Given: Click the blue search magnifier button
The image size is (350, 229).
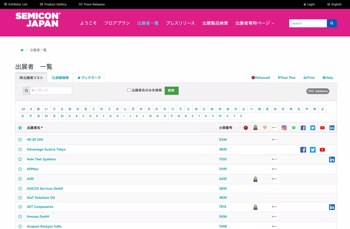Looking at the screenshot, I should 332,23.
